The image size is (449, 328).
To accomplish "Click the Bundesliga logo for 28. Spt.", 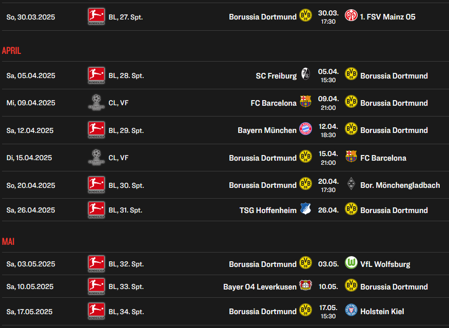I will point(96,75).
